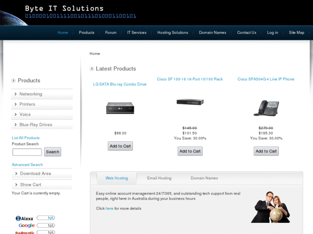Add Cisco SF 100-16 switch to cart
Image resolution: width=313 pixels, height=234 pixels.
[x=190, y=152]
